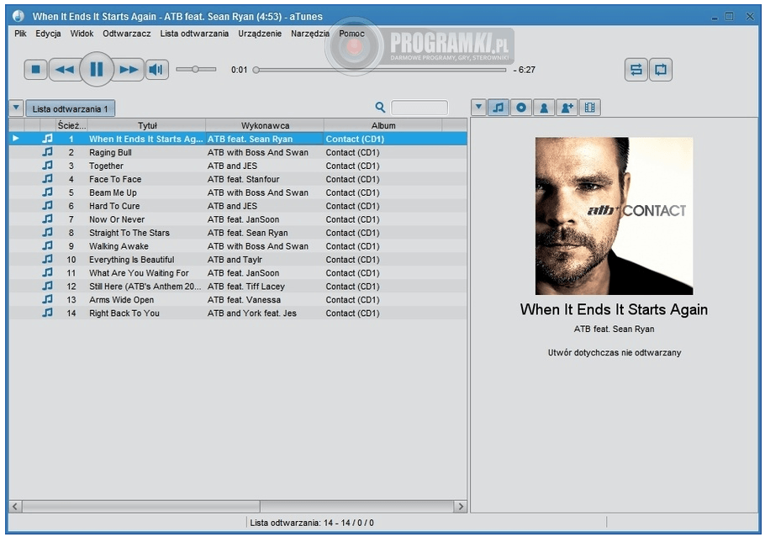Screen dimensions: 765x537
Task: Click the music note icon of Now Or Never
Action: 47,219
